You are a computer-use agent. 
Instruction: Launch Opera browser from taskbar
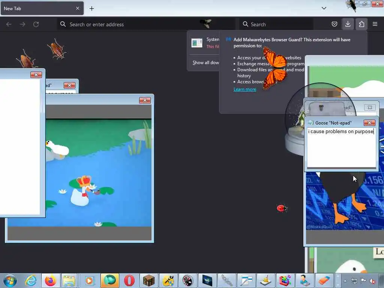(129, 280)
